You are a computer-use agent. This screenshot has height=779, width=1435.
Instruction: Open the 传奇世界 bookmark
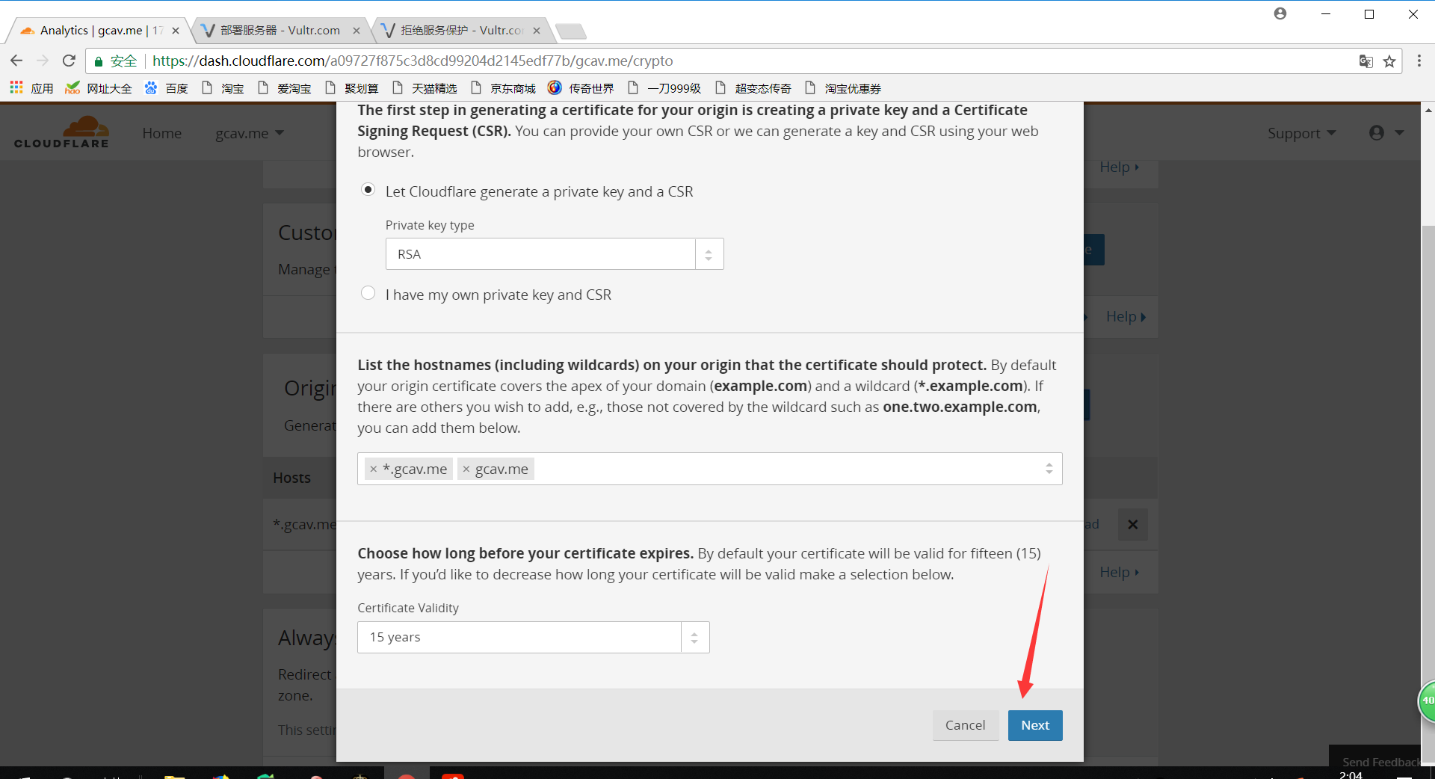581,88
